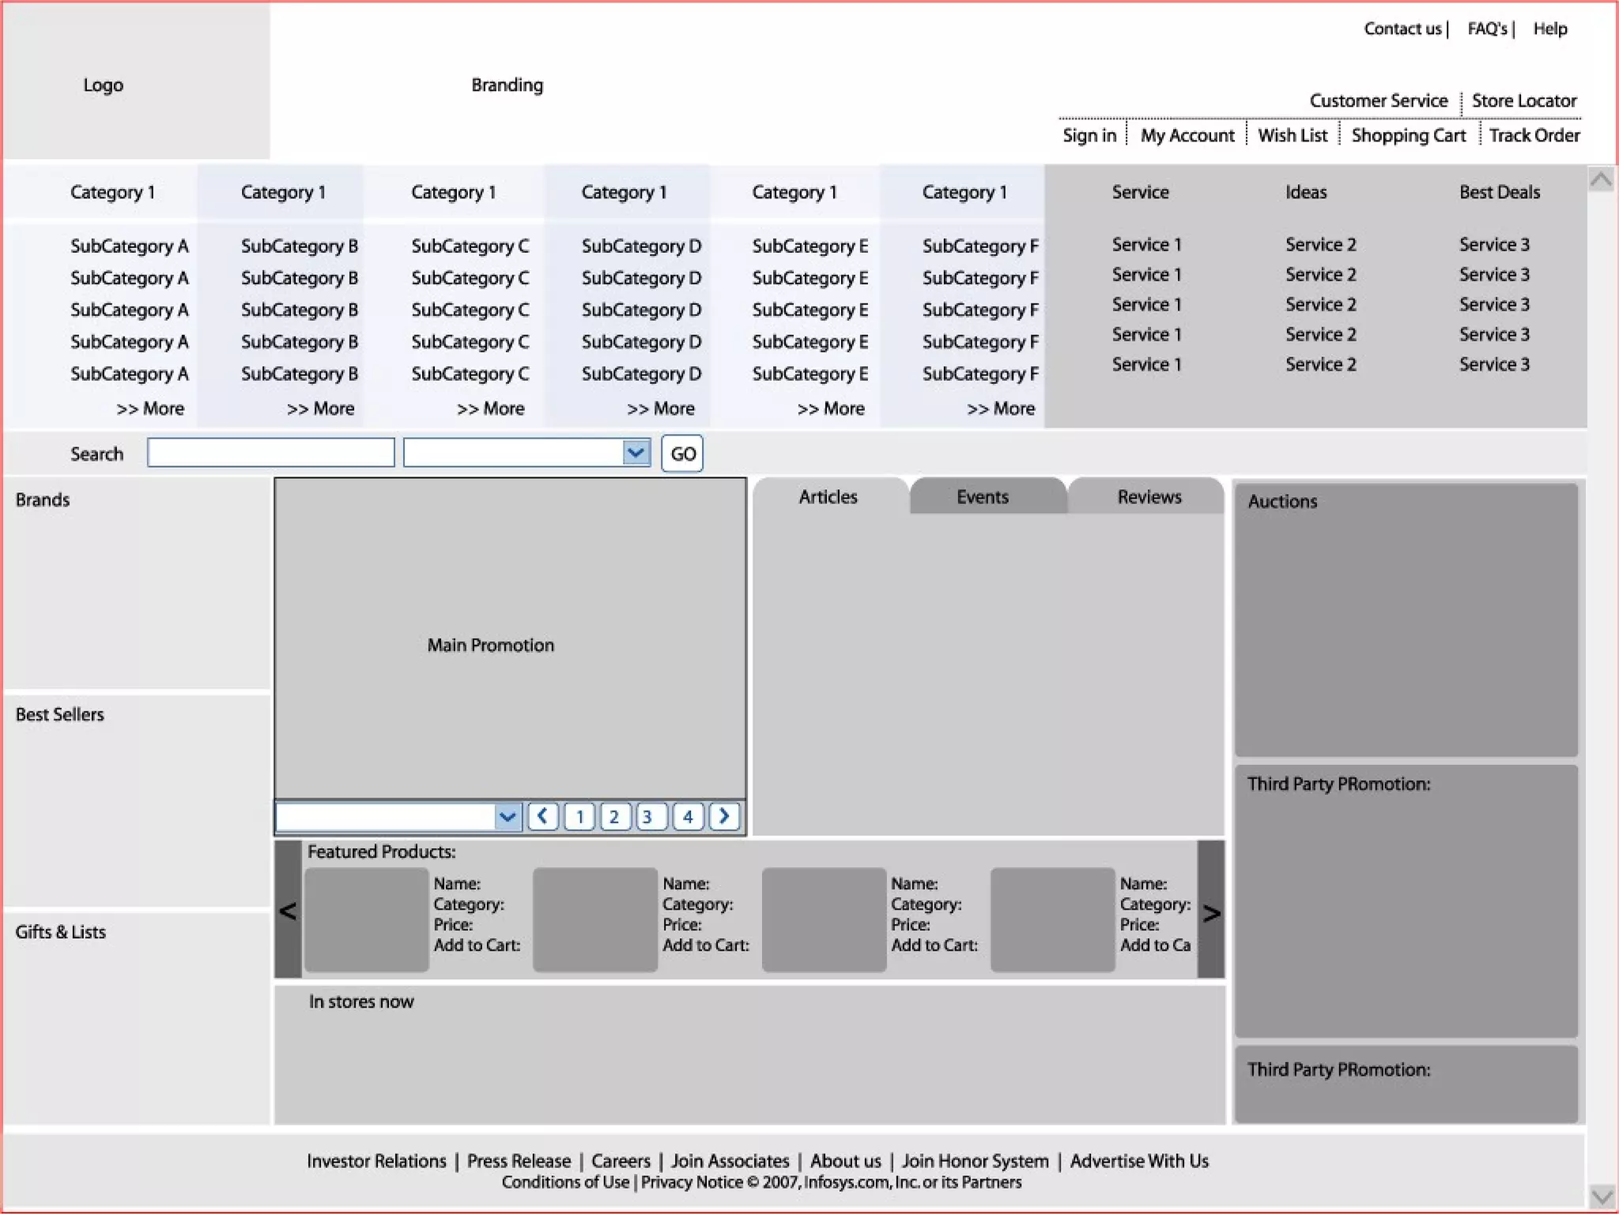Open Store Locator link

[x=1523, y=101]
